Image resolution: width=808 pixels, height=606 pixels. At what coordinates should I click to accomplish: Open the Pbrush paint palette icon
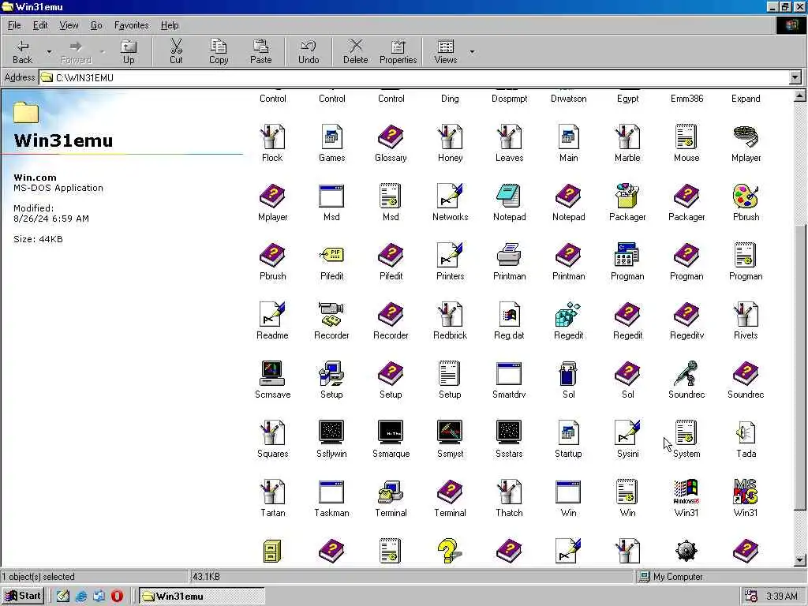coord(746,196)
